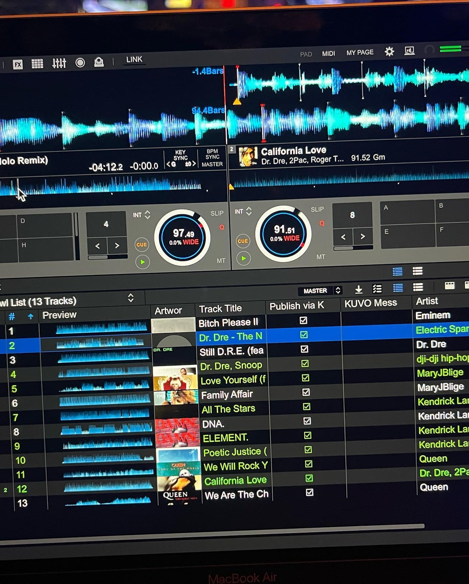Change INT mode on the 97.49 deck
The width and height of the screenshot is (469, 584).
coord(142,215)
